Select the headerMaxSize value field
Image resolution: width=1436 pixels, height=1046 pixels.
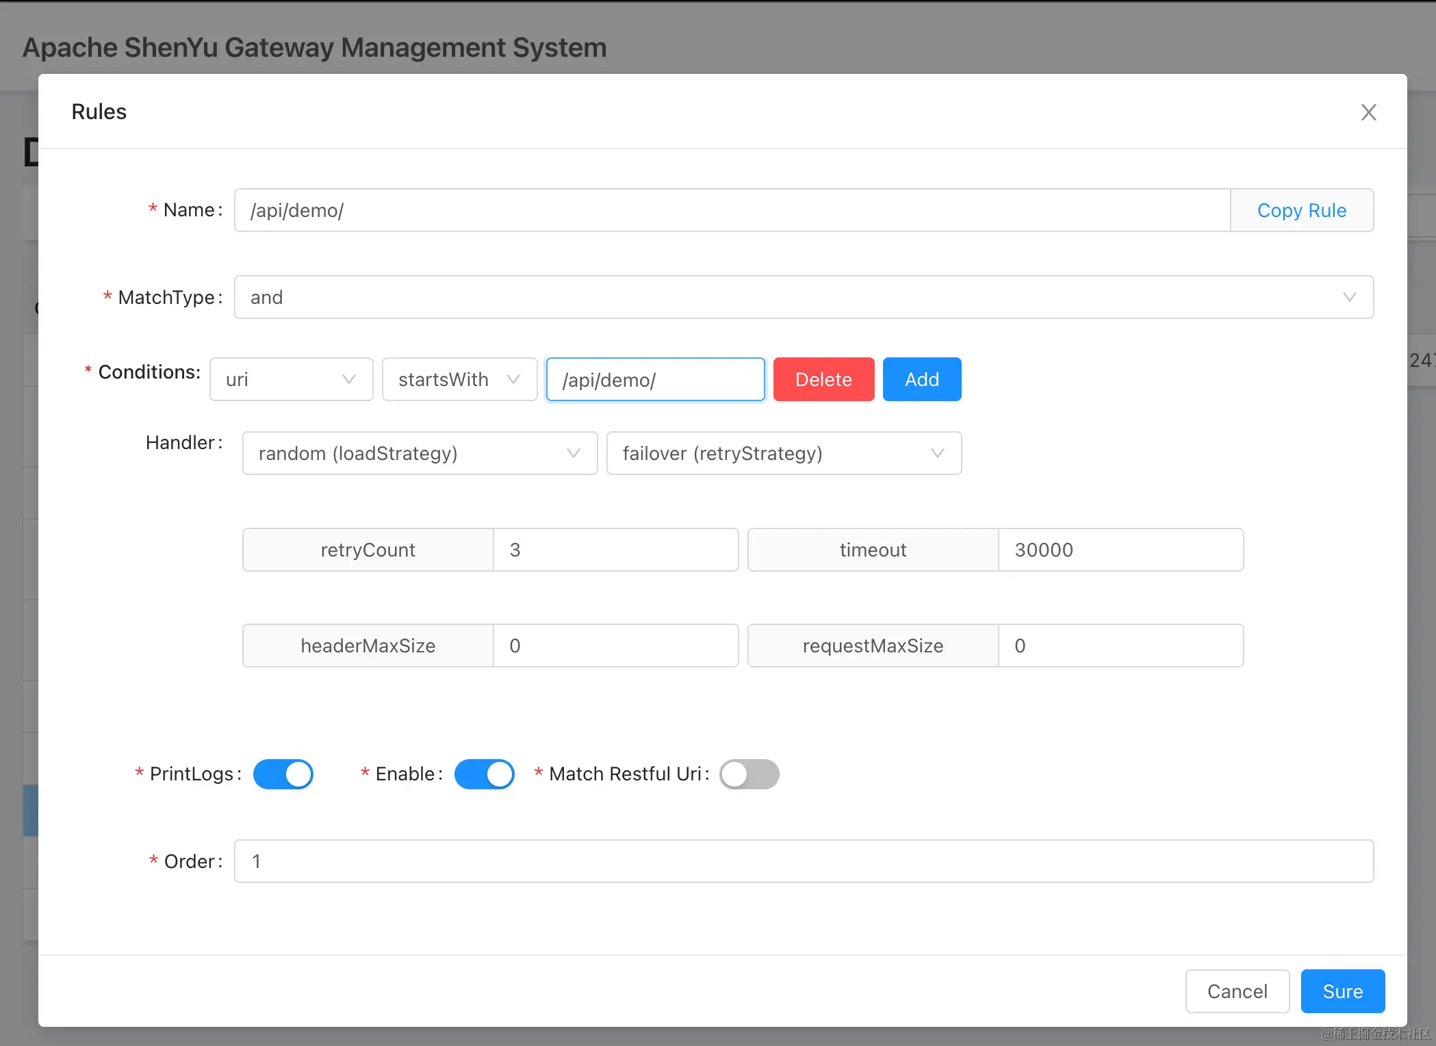pyautogui.click(x=615, y=646)
